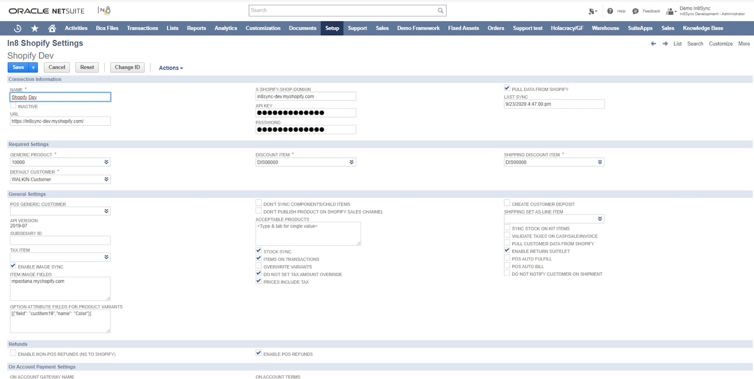Open the Knowledge Base menu

pyautogui.click(x=703, y=28)
